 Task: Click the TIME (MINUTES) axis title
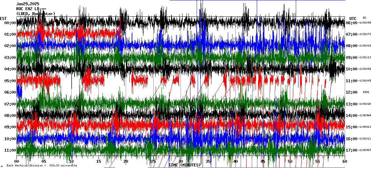click(185, 165)
